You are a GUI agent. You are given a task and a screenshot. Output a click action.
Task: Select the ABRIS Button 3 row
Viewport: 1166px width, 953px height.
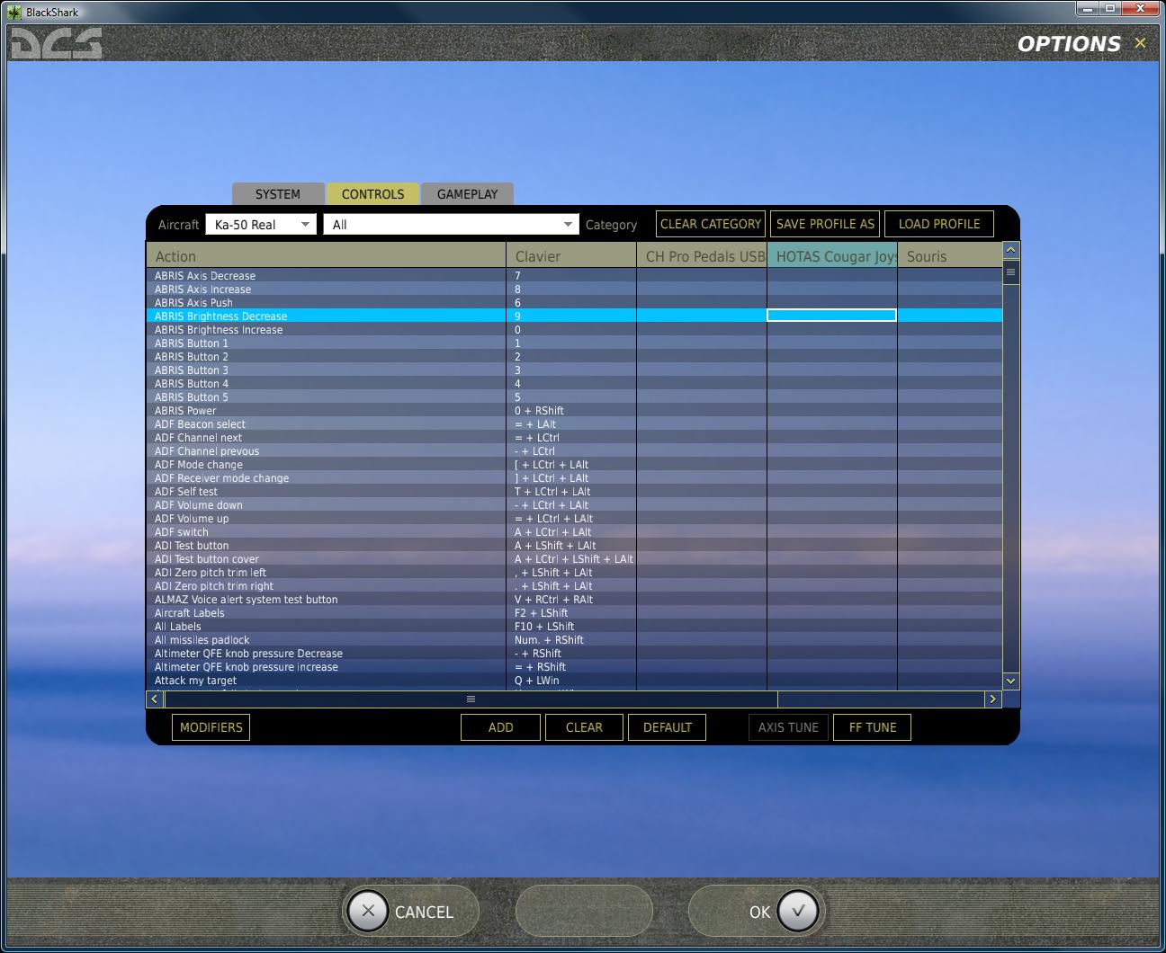(574, 370)
